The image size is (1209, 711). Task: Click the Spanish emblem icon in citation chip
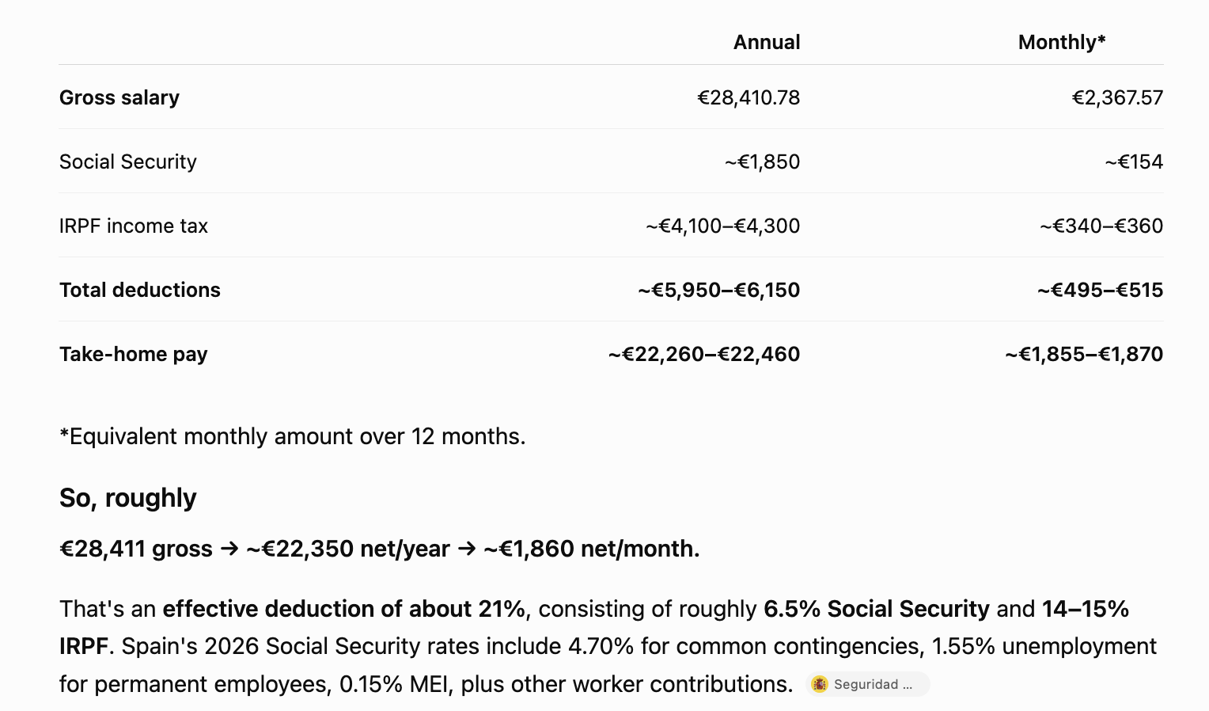pyautogui.click(x=820, y=684)
